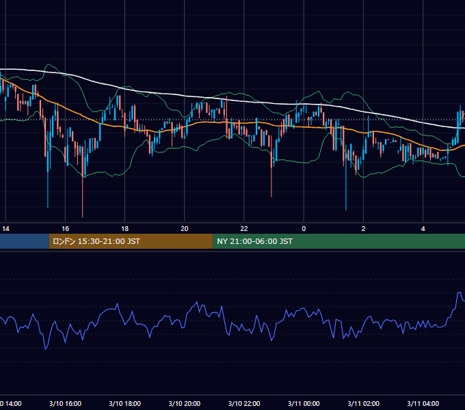Click the 3/10 16:00 date label
Screen dimensions: 465x410
(65, 403)
